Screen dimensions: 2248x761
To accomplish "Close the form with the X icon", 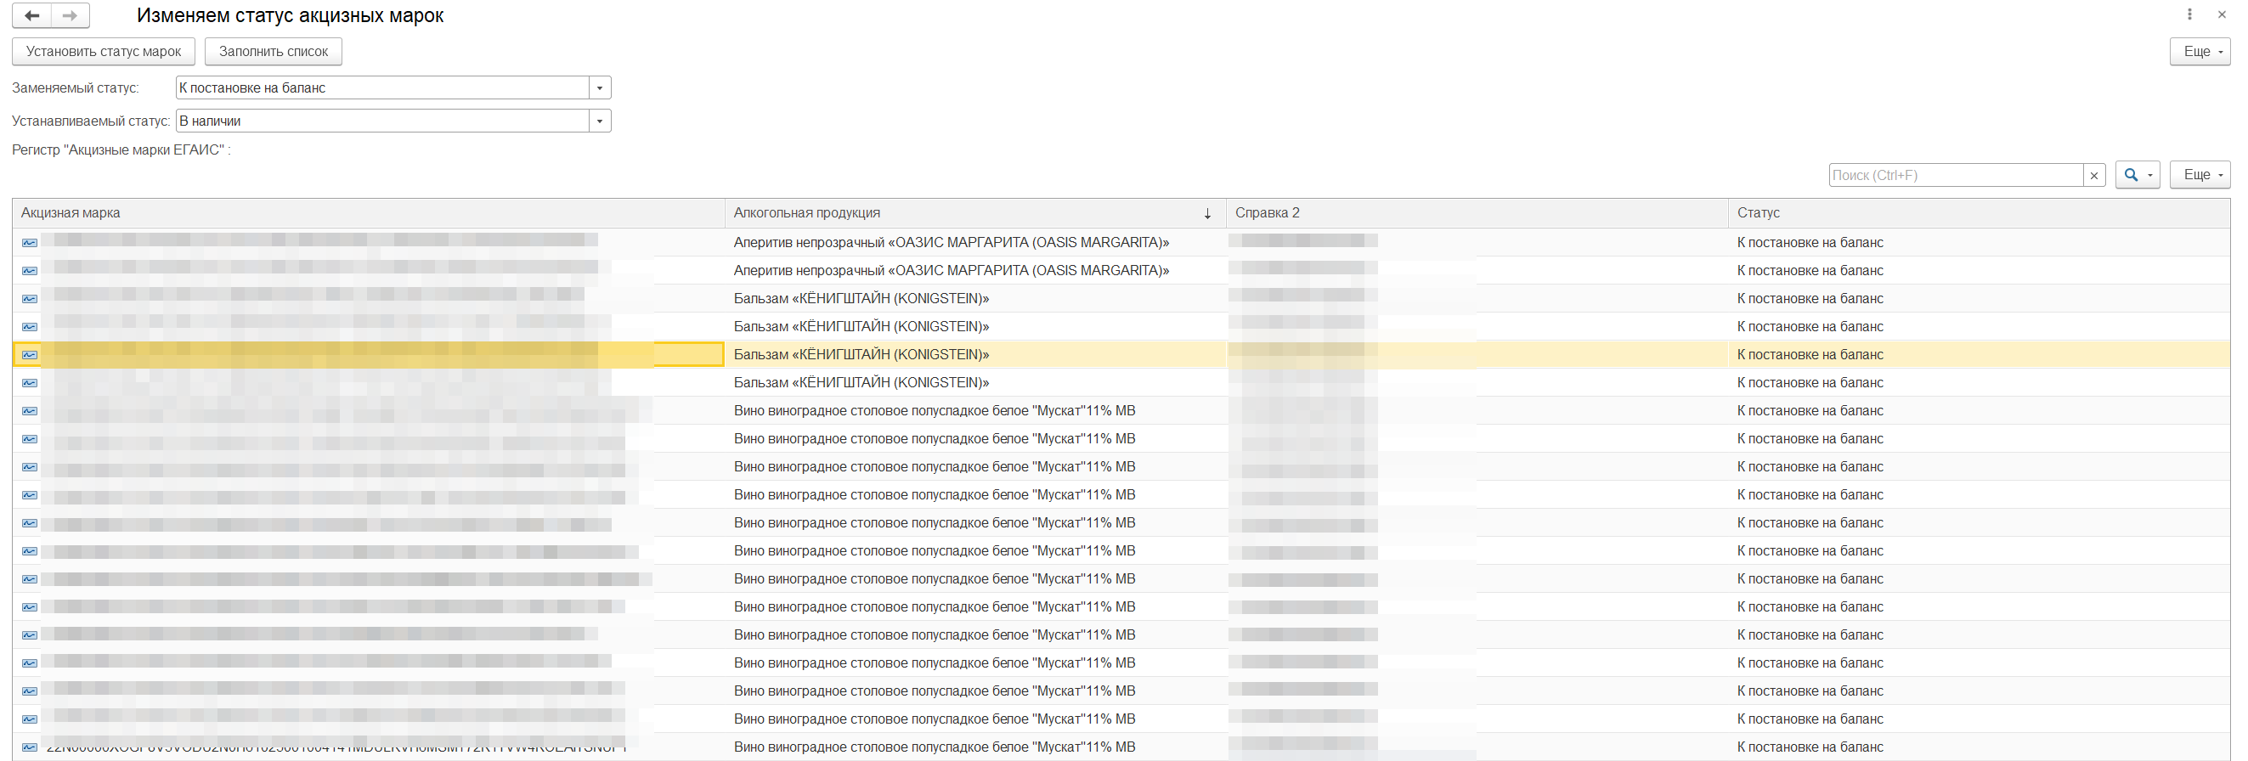I will tap(2222, 14).
